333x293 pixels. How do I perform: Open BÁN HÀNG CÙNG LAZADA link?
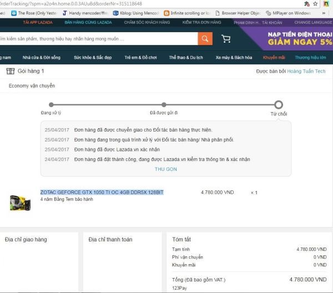[88, 23]
